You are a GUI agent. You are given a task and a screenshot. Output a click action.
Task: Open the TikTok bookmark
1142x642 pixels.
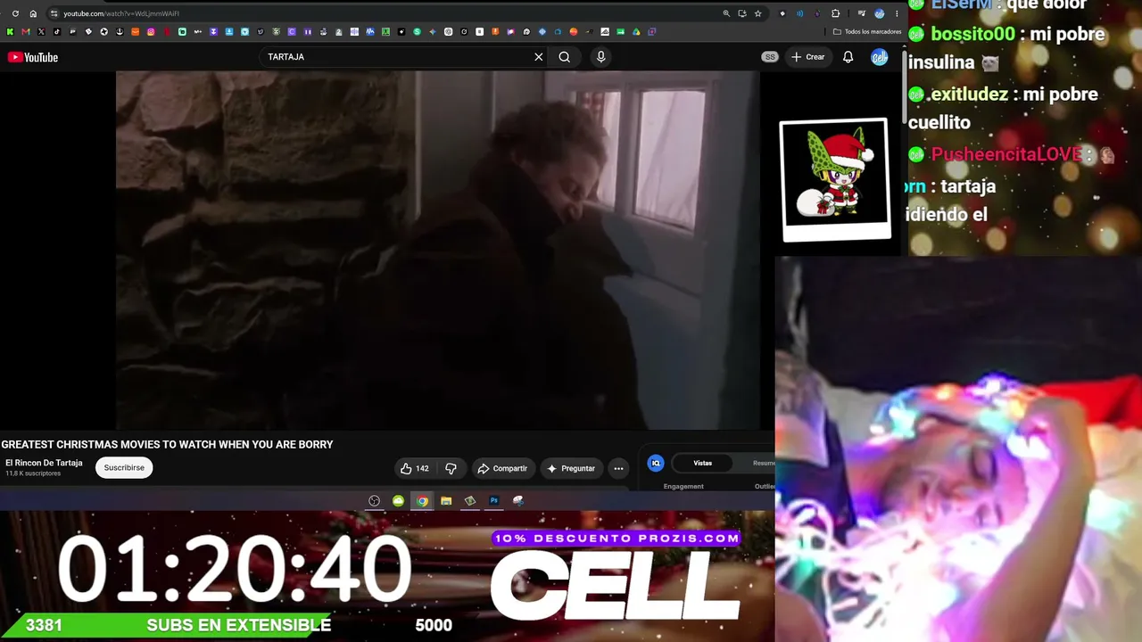point(57,32)
